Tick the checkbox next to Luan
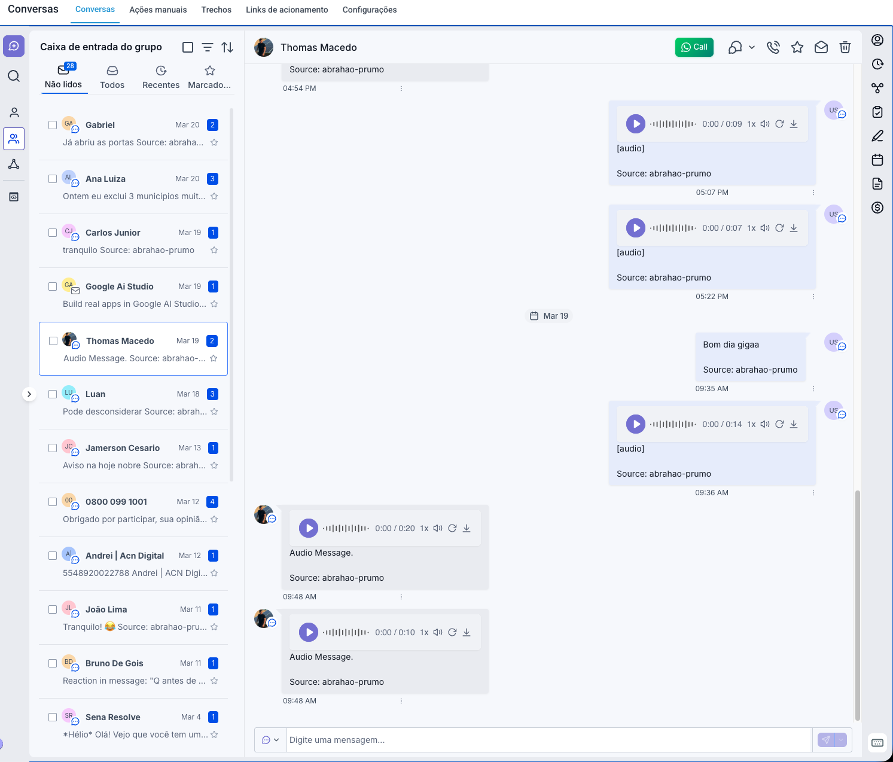The height and width of the screenshot is (762, 893). pos(53,394)
